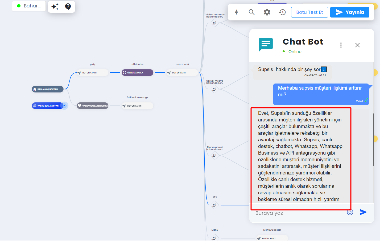Select the Başlangıç Noktası start node
Screen dimensions: 380x241
point(48,89)
